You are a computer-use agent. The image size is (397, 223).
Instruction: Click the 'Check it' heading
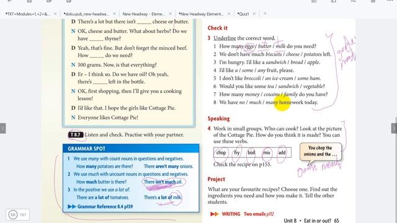pos(218,28)
